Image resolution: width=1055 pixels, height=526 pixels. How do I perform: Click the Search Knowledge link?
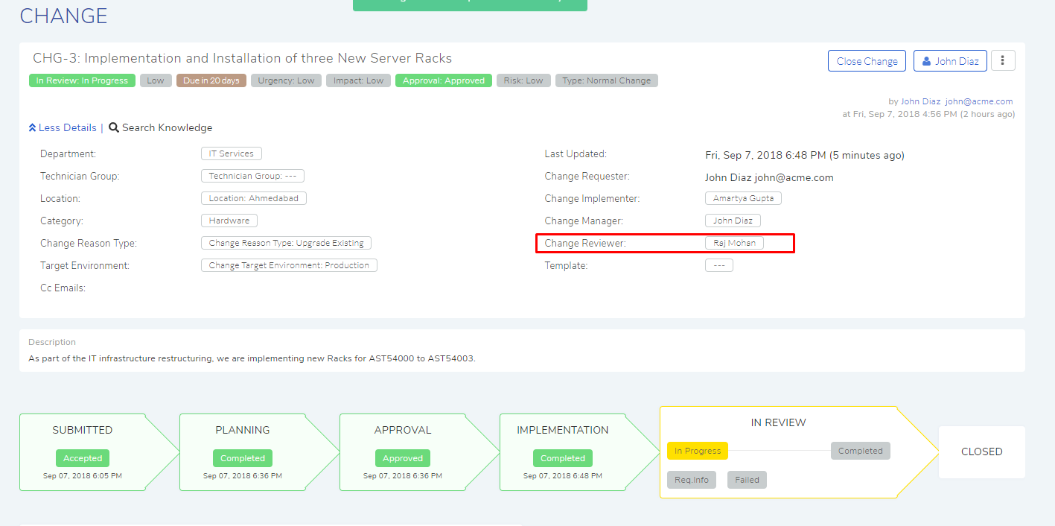coord(167,127)
